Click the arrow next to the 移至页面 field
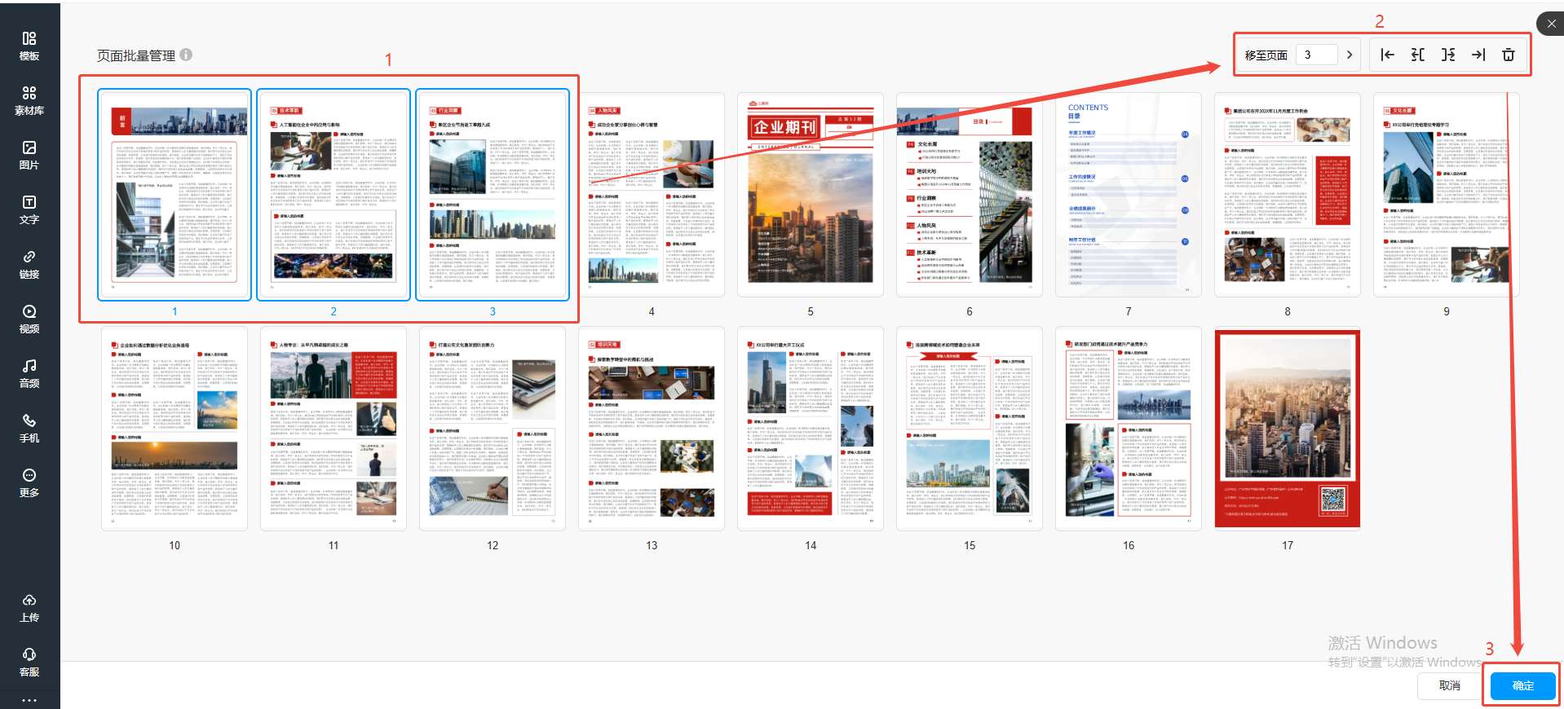 1350,55
